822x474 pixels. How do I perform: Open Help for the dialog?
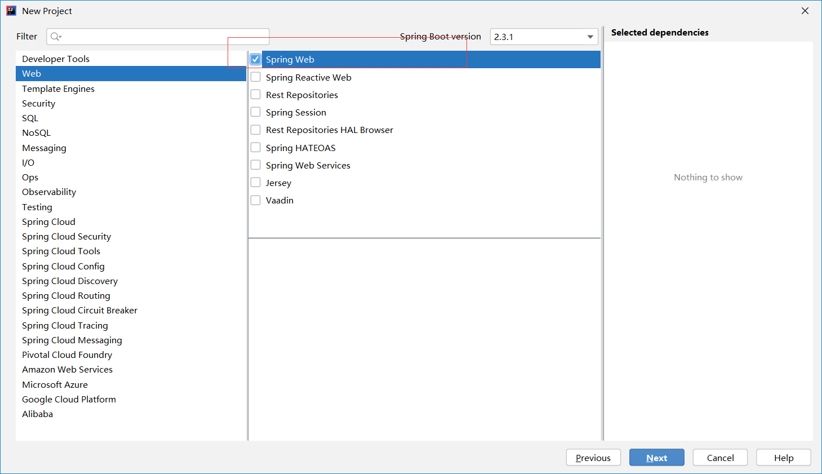[783, 458]
